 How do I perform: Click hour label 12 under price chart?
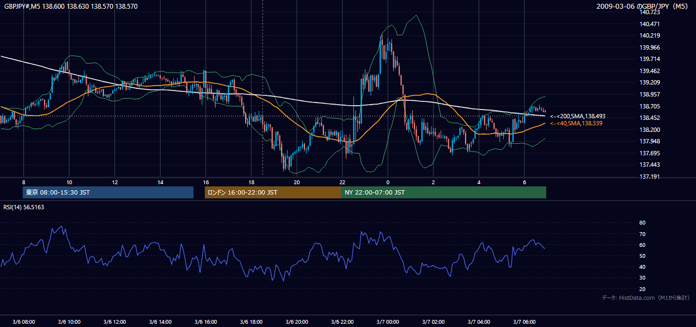(x=114, y=182)
